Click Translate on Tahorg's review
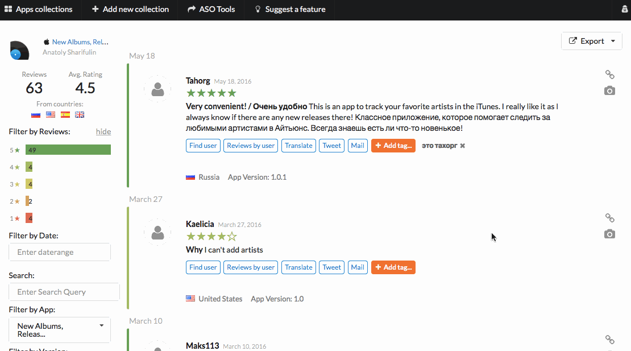 click(298, 146)
